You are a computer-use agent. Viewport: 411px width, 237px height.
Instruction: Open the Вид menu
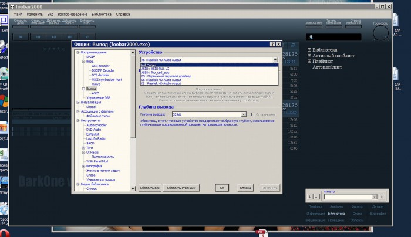point(50,15)
